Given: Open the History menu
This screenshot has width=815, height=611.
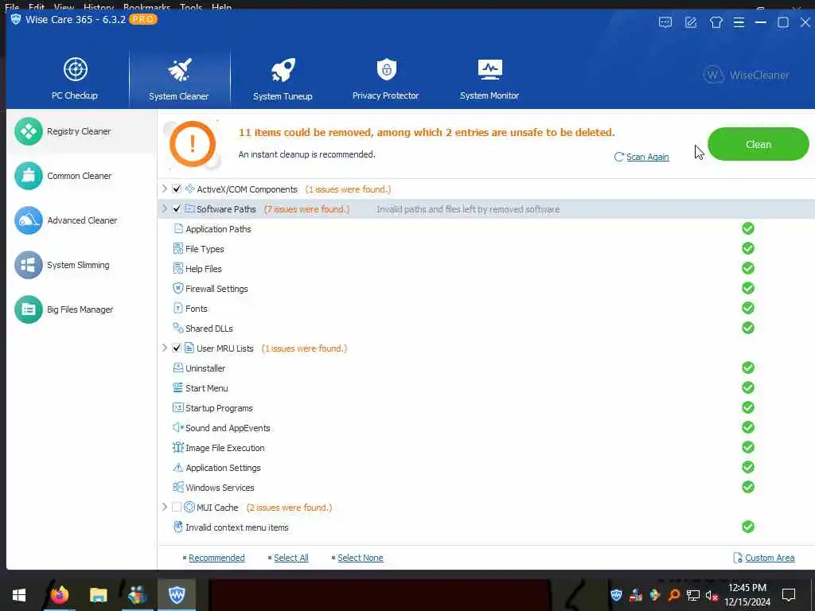Looking at the screenshot, I should point(98,6).
